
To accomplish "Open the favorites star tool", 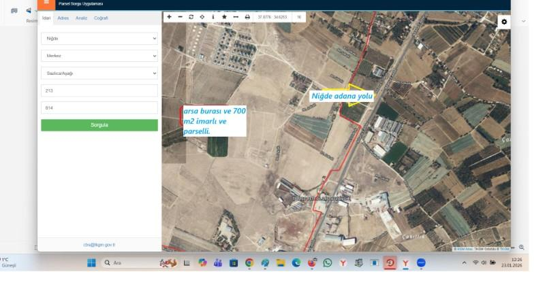I will 224,16.
